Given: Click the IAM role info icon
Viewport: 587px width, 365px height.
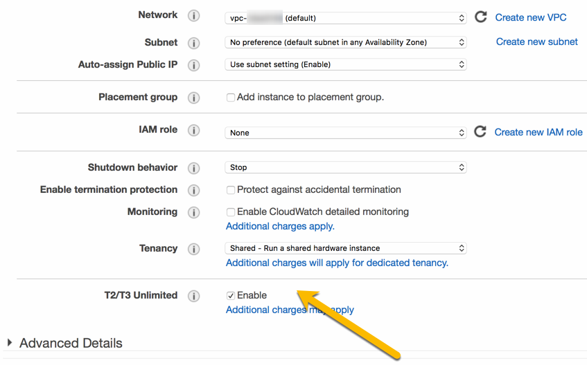Looking at the screenshot, I should coord(194,131).
